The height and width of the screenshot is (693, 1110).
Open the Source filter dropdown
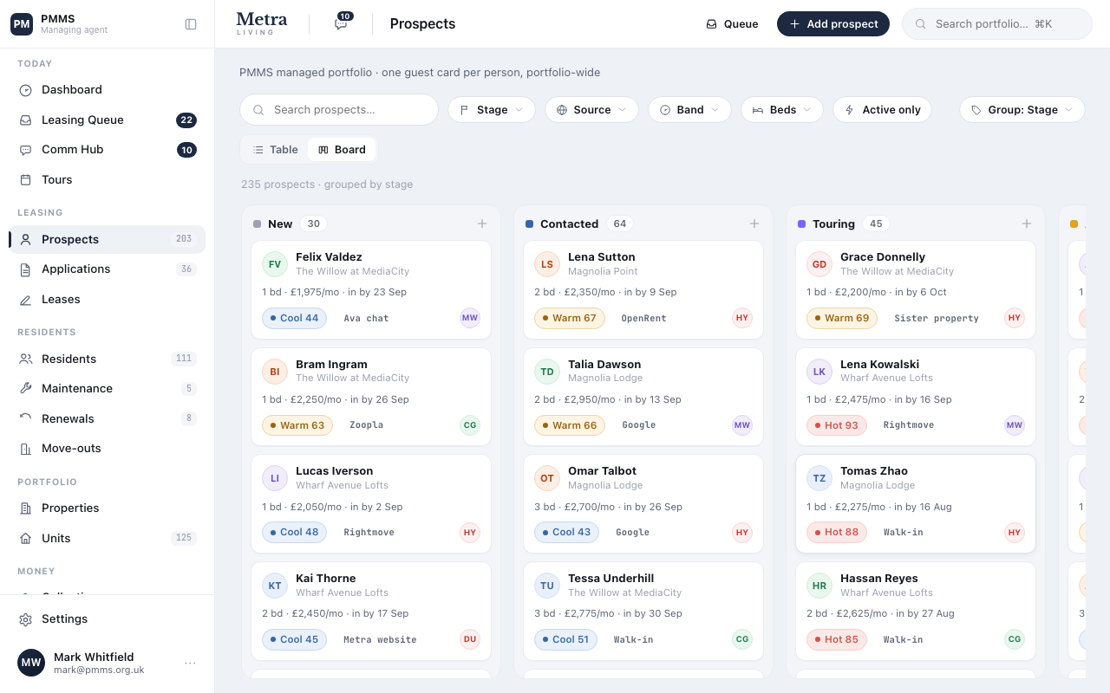click(x=591, y=110)
